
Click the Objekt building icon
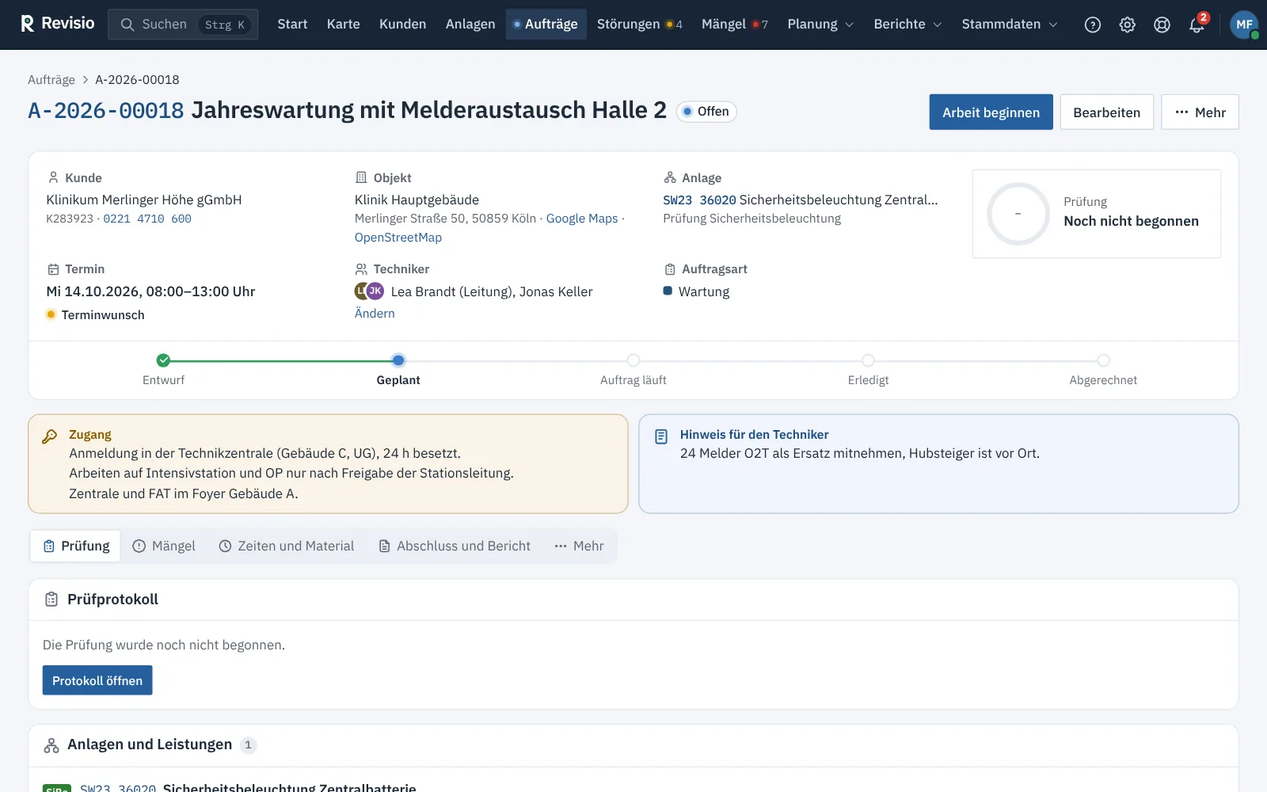pos(361,177)
